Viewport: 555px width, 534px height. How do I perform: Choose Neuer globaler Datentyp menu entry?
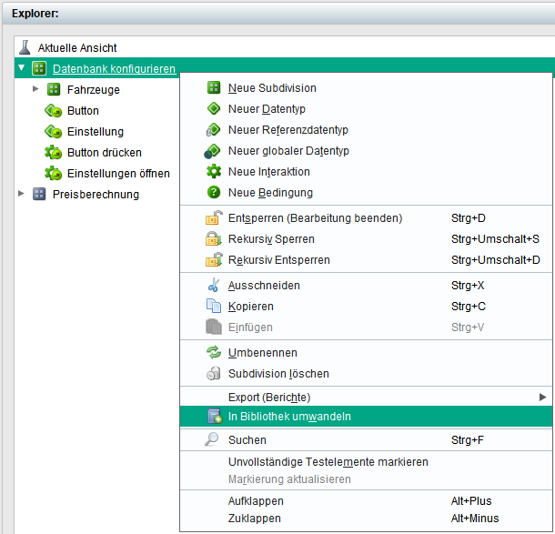[366, 150]
